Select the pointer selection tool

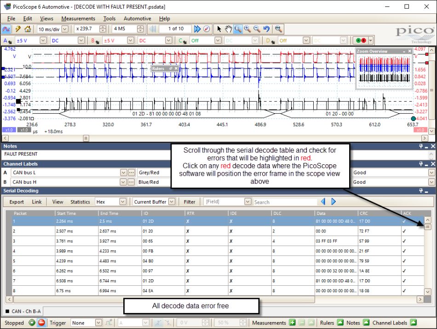point(219,29)
